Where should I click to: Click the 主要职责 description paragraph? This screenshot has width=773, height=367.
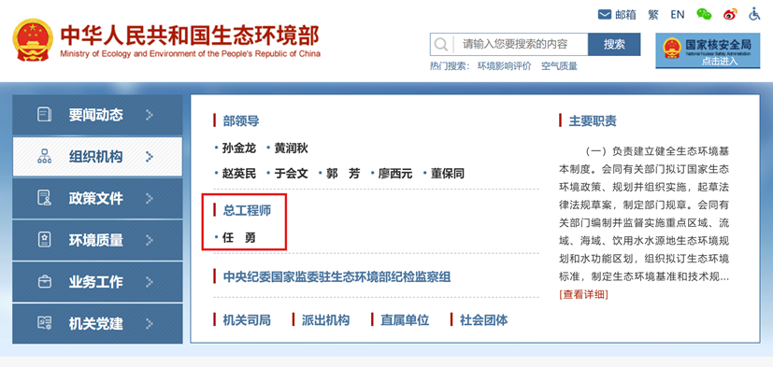pos(644,214)
